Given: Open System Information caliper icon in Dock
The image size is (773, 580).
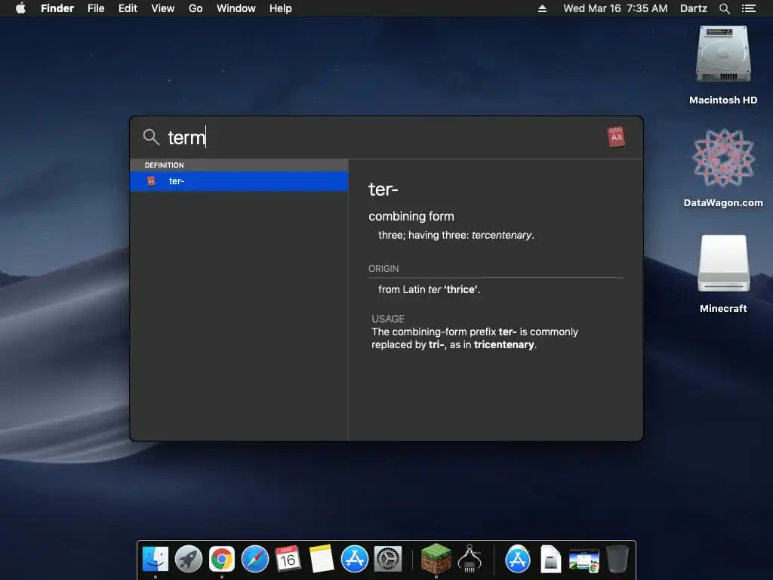Looking at the screenshot, I should pyautogui.click(x=470, y=559).
